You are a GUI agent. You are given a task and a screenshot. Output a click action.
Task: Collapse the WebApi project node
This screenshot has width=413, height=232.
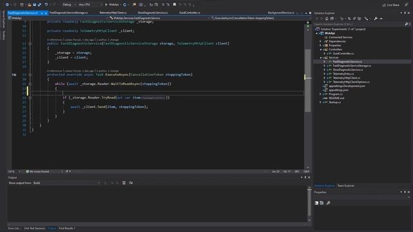pos(317,34)
